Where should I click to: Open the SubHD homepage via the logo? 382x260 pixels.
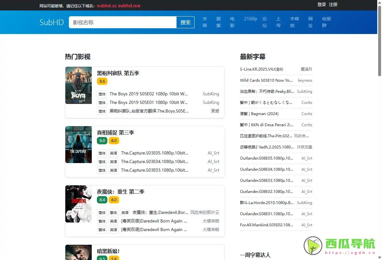52,22
